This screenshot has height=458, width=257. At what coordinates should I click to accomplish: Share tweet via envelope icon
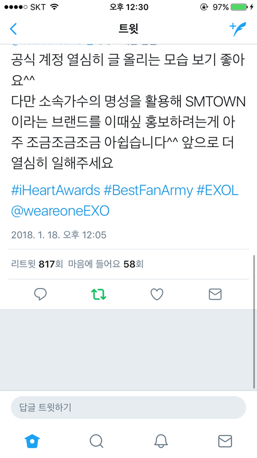click(215, 294)
